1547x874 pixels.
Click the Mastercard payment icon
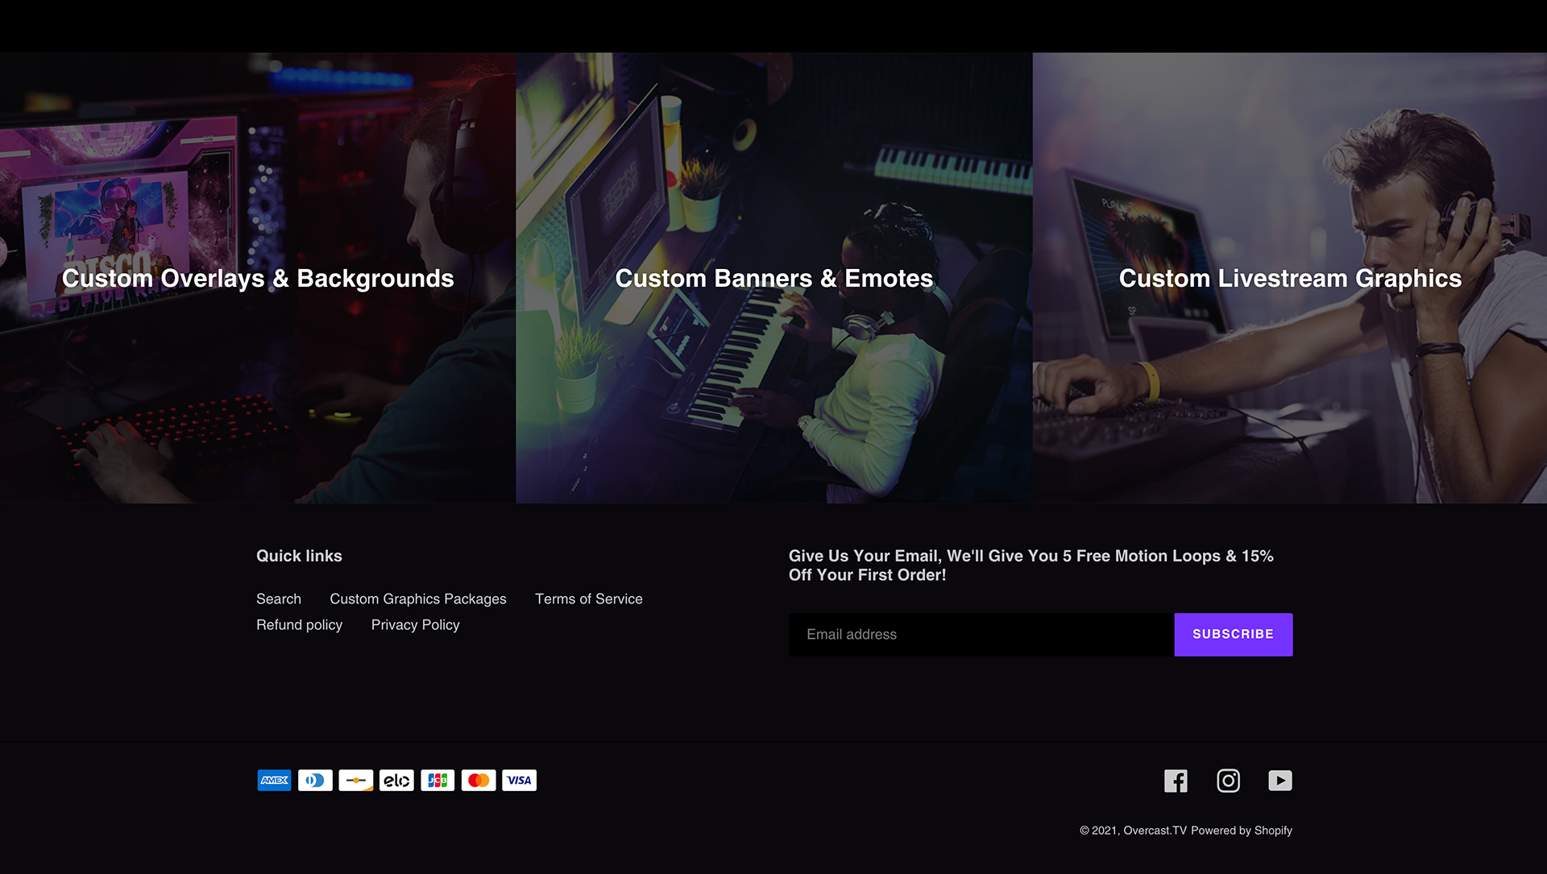[479, 780]
